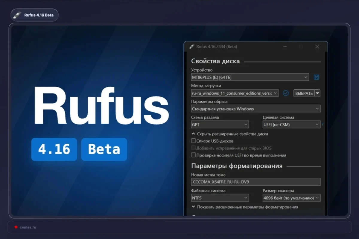This screenshot has width=359, height=239.
Task: Enable the Список USB-дисков checkbox
Action: click(194, 141)
